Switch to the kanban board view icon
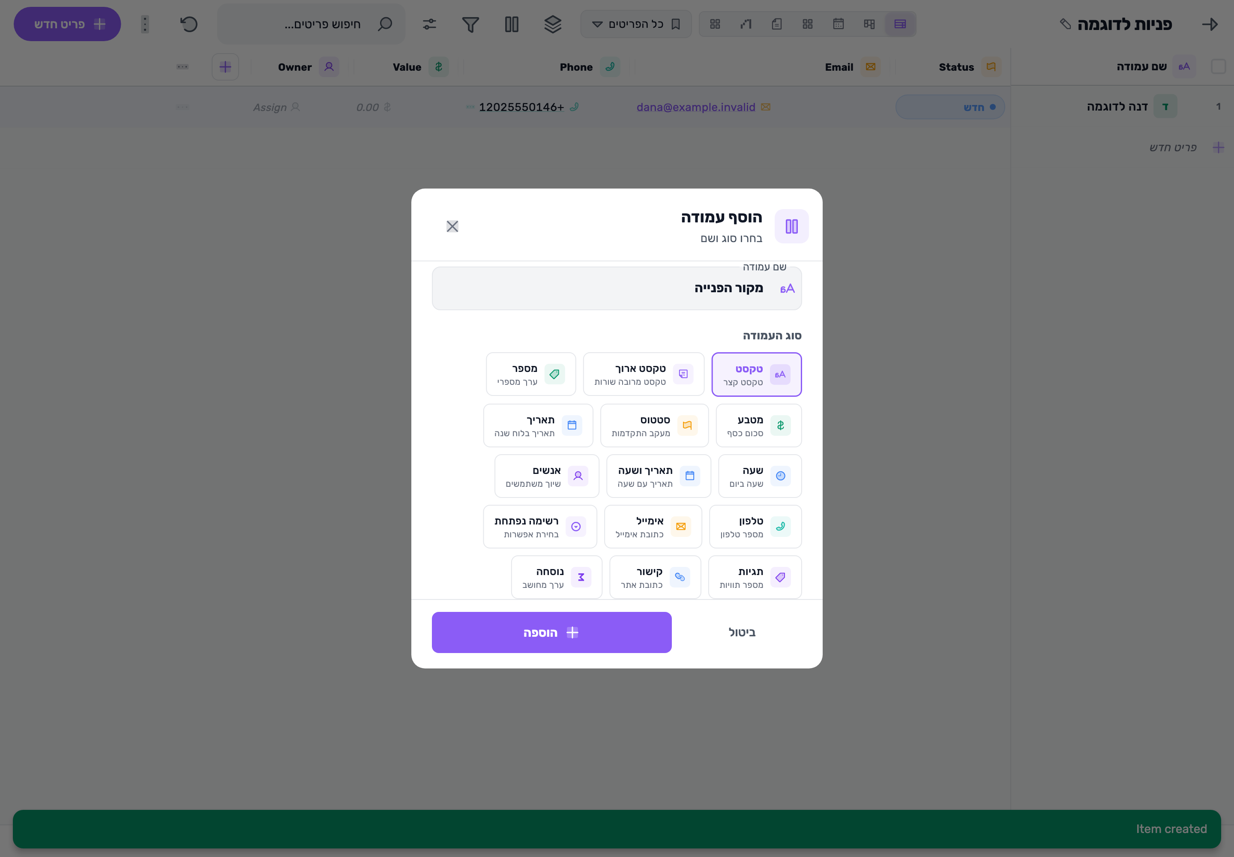The width and height of the screenshot is (1234, 857). pyautogui.click(x=869, y=24)
